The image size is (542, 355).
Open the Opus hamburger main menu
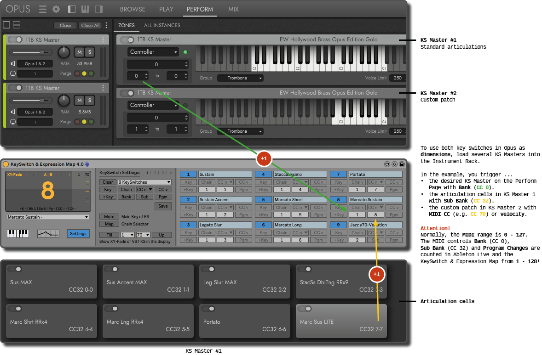42,9
